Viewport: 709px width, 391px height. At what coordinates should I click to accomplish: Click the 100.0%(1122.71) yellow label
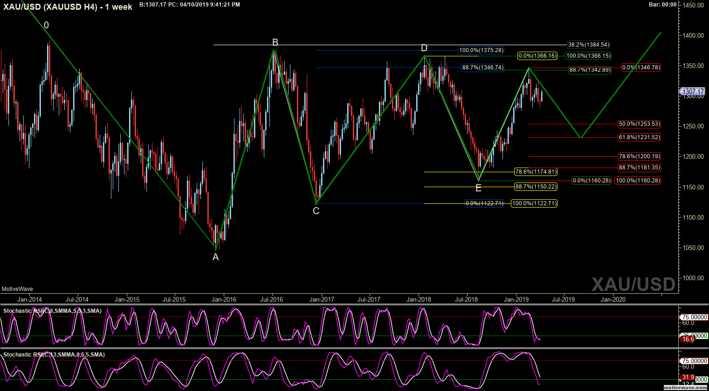tap(534, 203)
